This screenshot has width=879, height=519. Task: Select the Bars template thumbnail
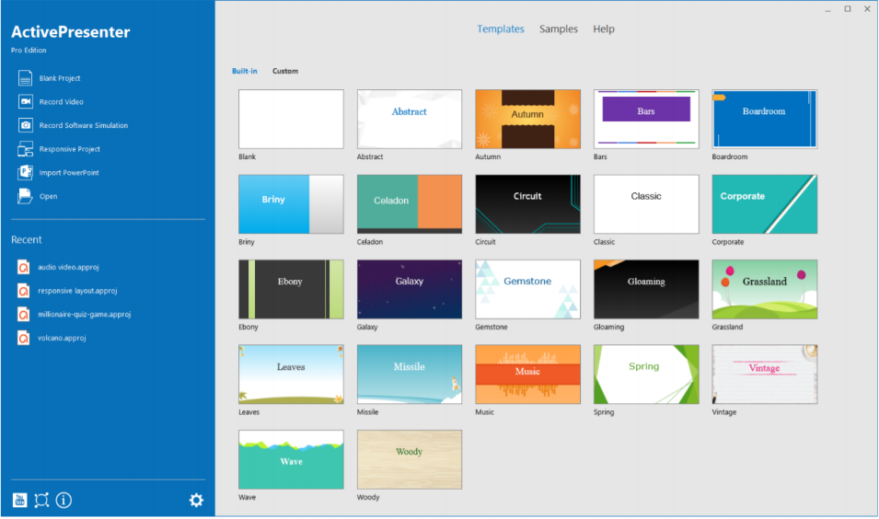tap(646, 119)
